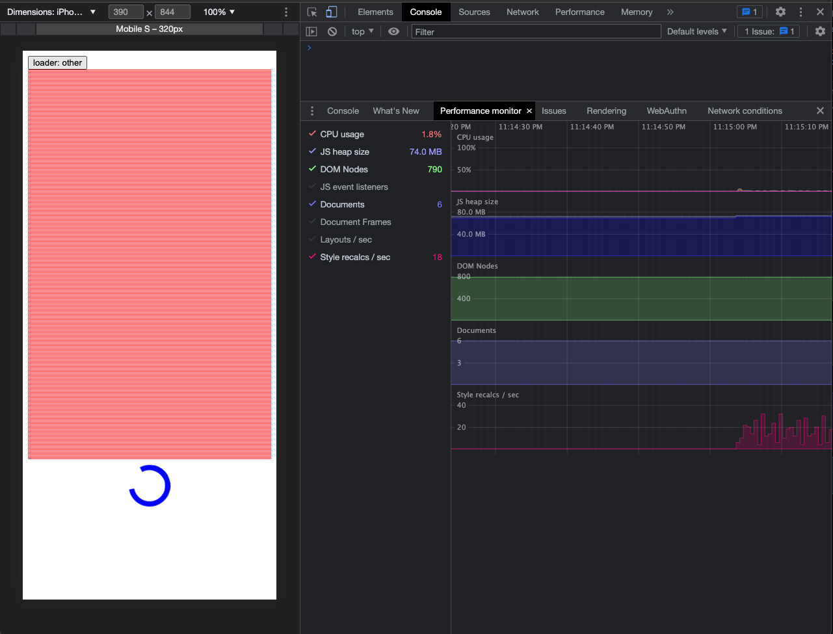
Task: Click the messages badge showing 1
Action: click(750, 12)
